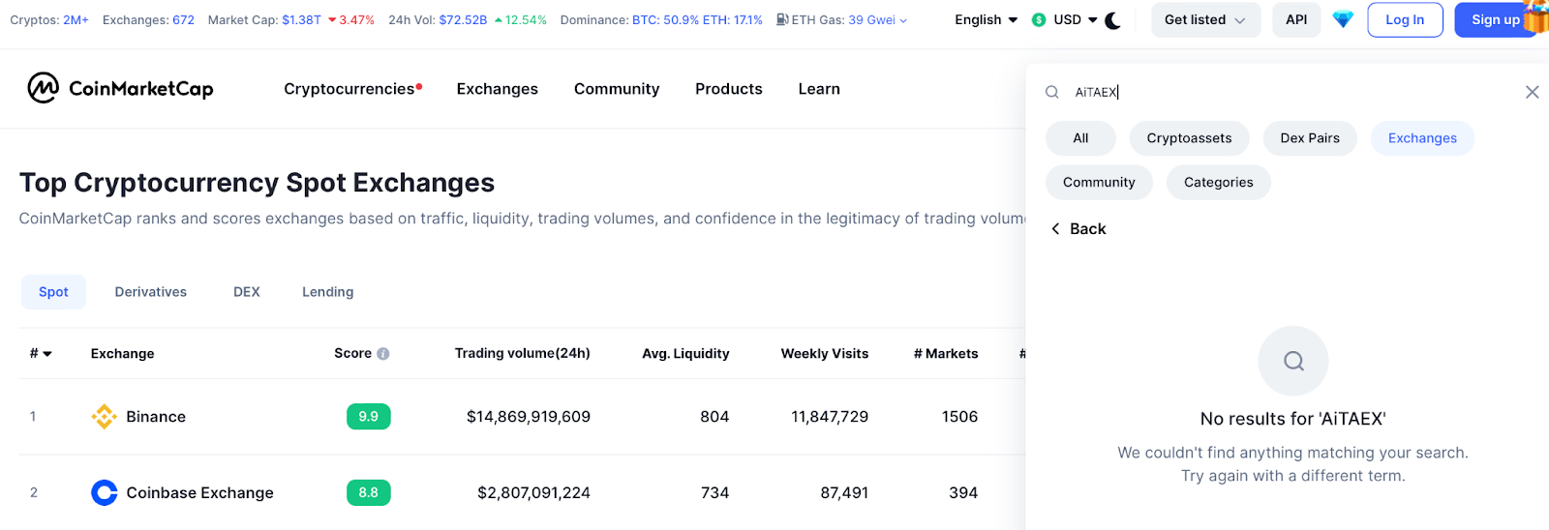Sort by Avg. Liquidity column header
Viewport: 1549px width, 530px height.
(685, 354)
